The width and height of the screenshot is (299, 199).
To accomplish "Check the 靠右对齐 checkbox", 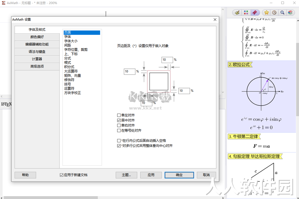I will tap(119, 125).
